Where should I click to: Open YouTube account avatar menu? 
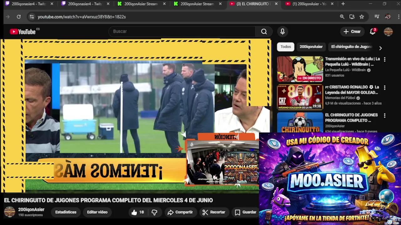(x=388, y=32)
